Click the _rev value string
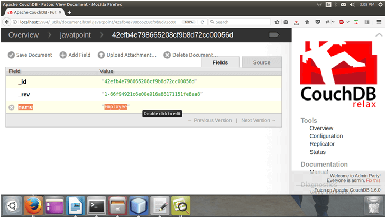Image resolution: width=386 pixels, height=218 pixels. [x=152, y=94]
